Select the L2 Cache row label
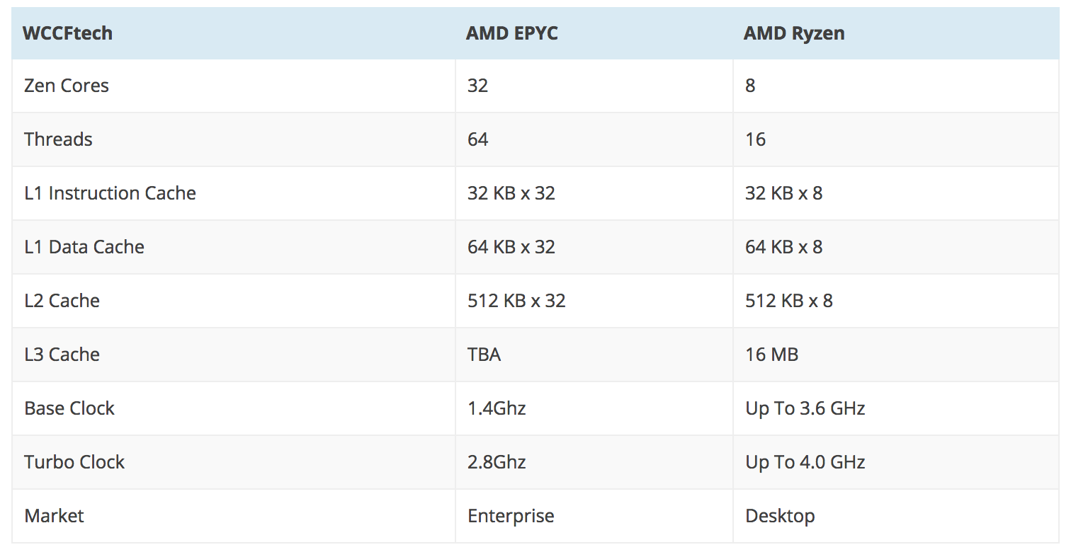The height and width of the screenshot is (552, 1071). tap(62, 301)
